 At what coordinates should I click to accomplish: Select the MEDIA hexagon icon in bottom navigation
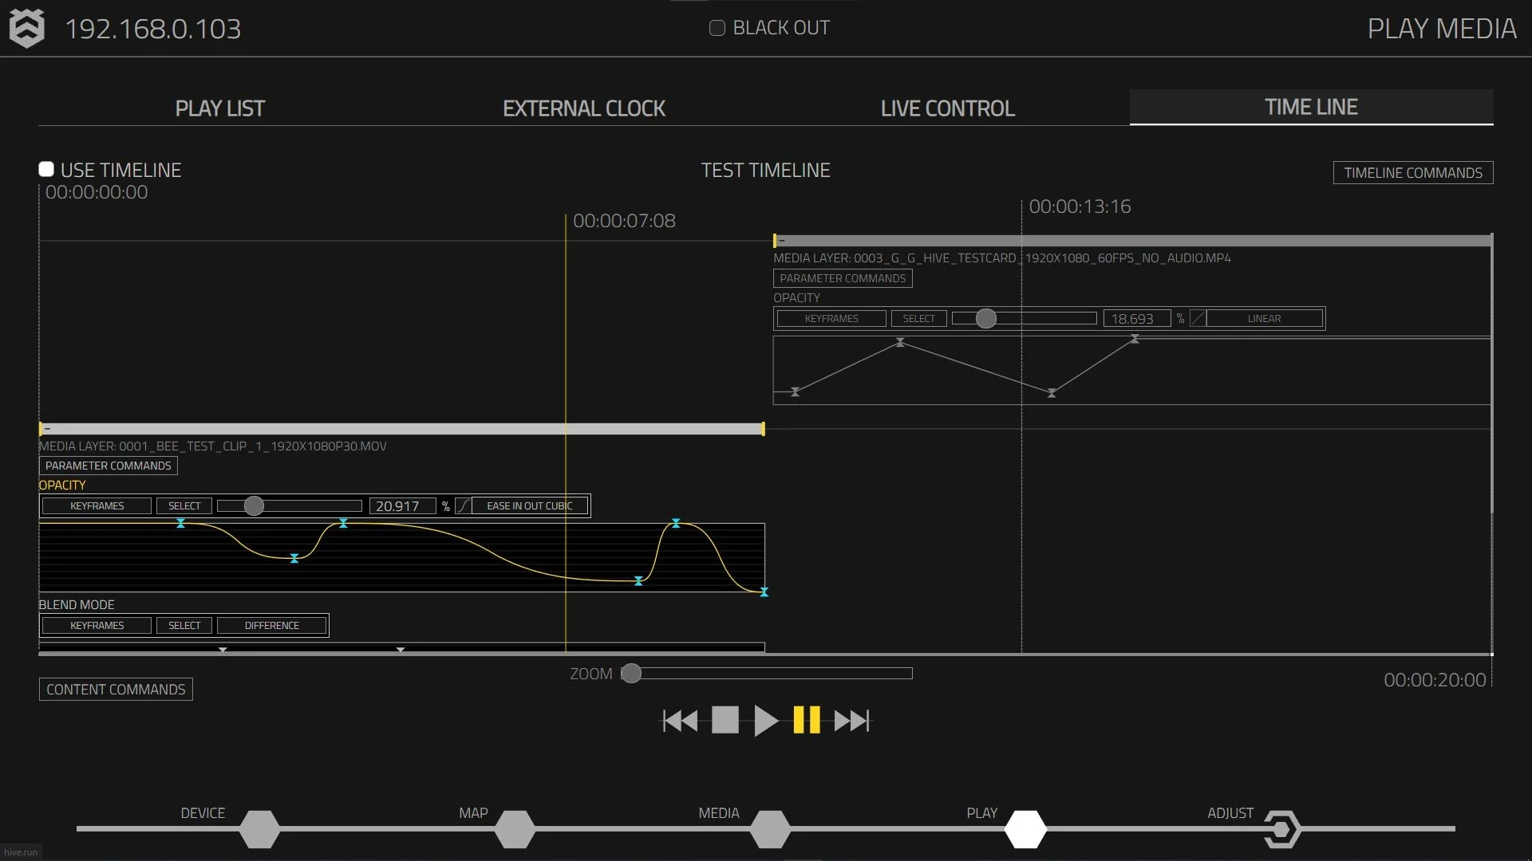768,829
